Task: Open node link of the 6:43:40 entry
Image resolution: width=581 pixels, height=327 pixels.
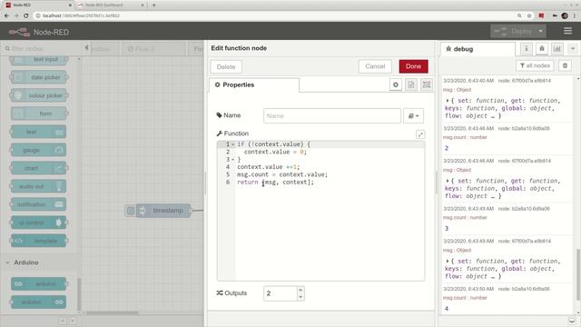Action: tap(525, 81)
